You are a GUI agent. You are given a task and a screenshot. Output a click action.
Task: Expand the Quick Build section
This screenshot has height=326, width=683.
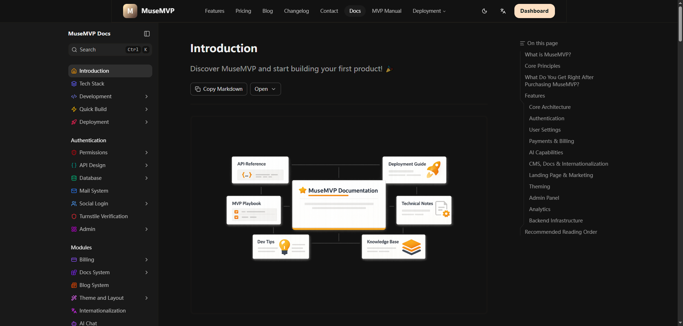click(x=146, y=109)
